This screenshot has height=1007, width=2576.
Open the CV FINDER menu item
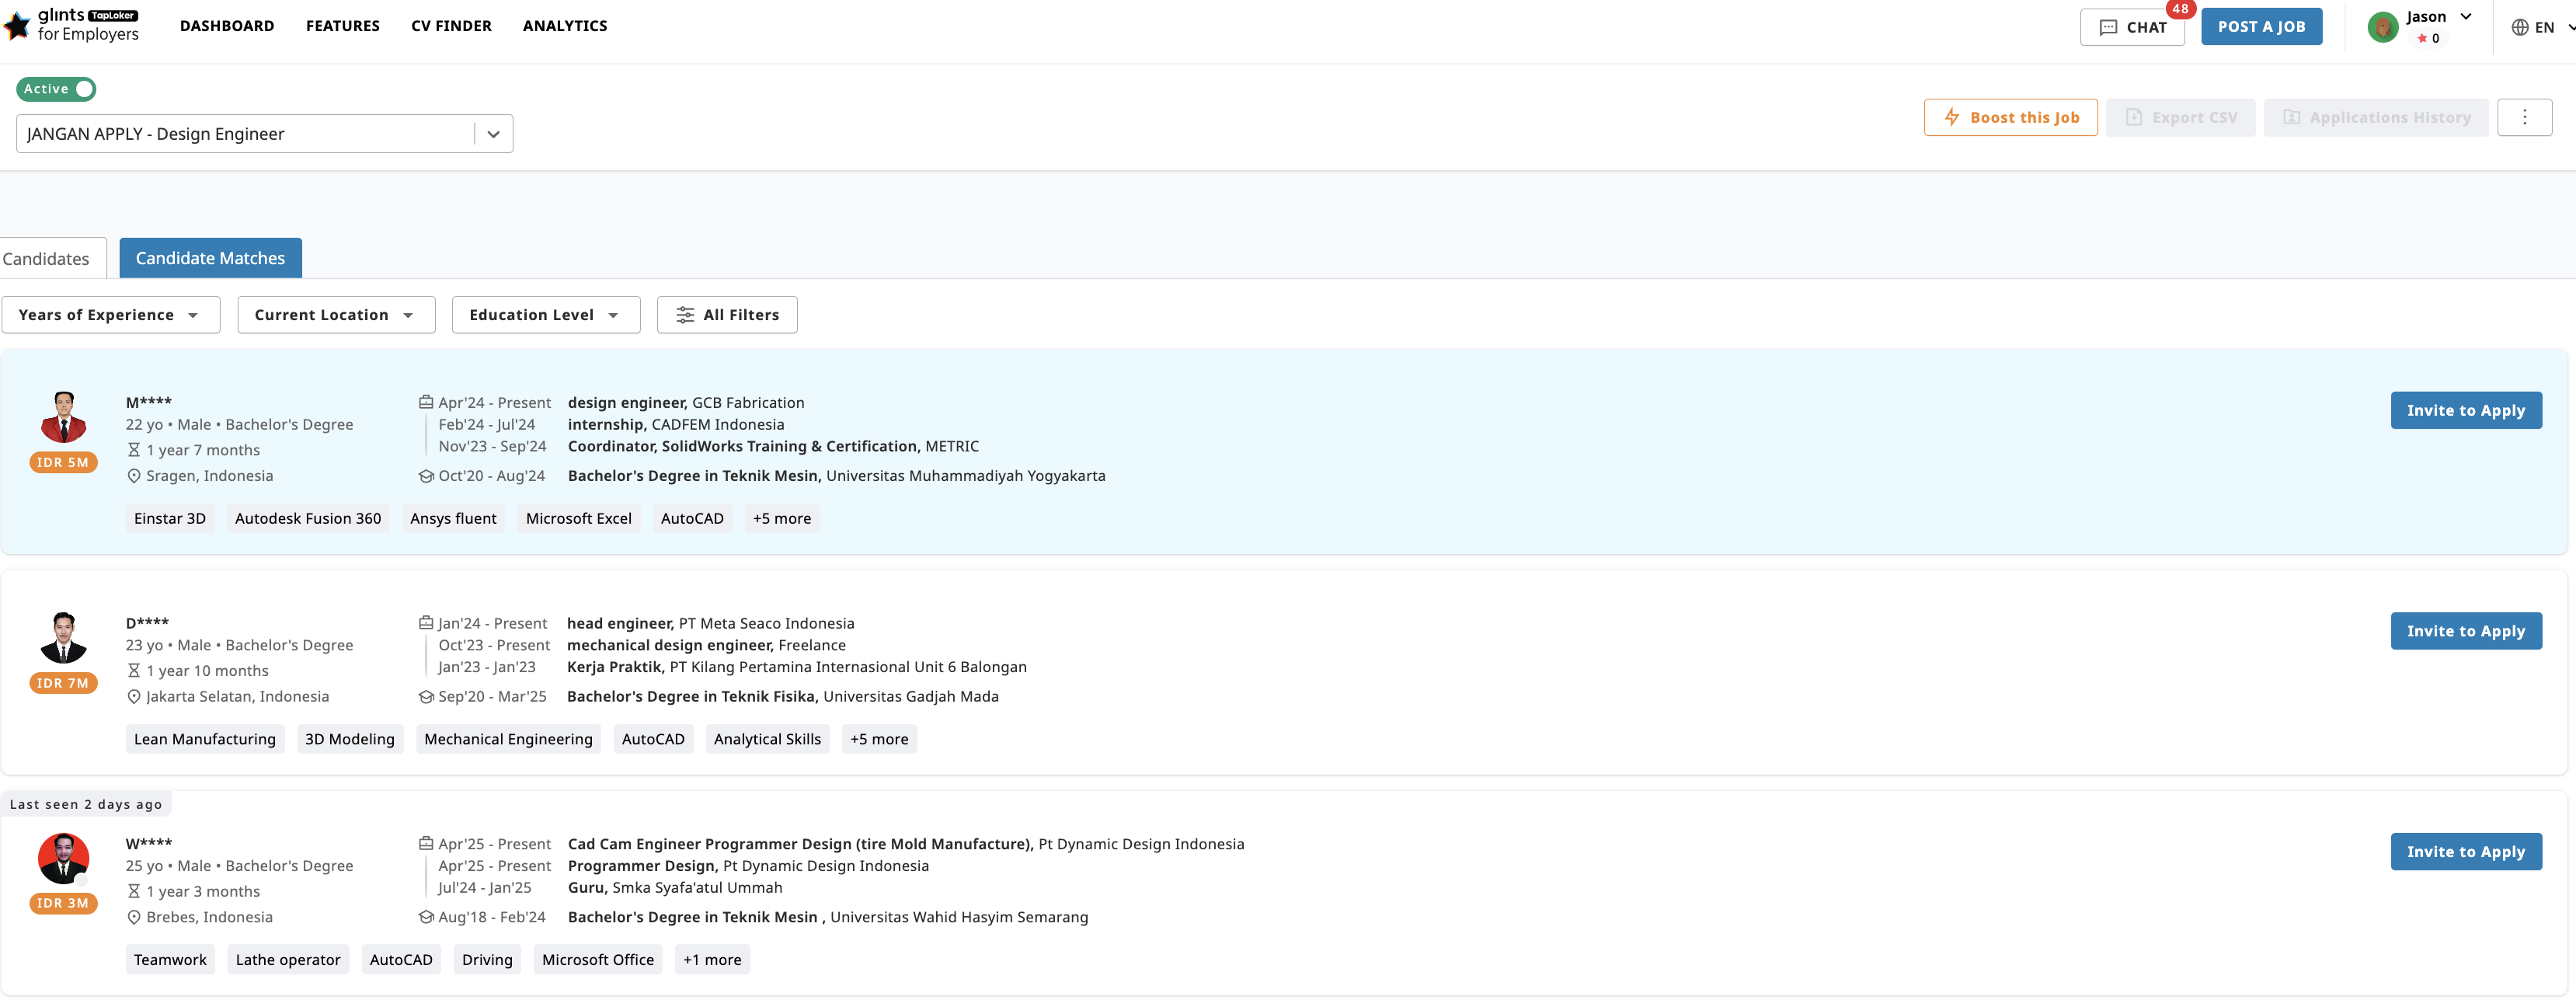pos(451,26)
